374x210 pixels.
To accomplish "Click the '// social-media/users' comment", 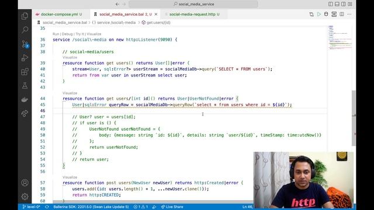I will point(88,52).
